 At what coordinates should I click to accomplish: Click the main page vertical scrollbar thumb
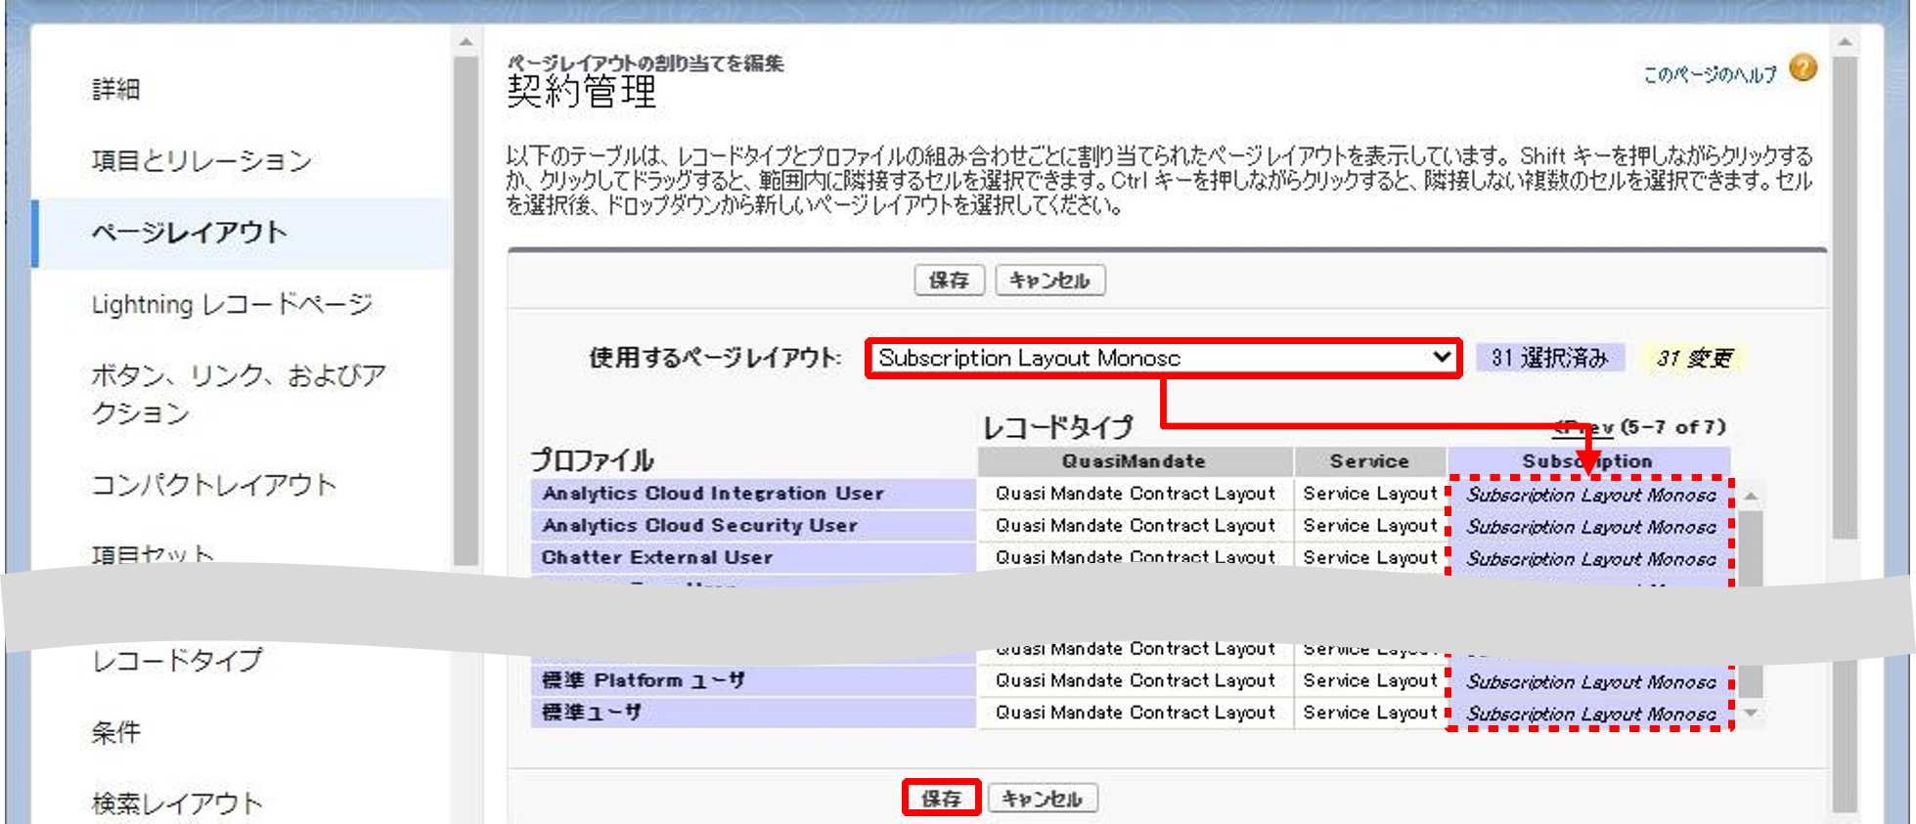1845,297
